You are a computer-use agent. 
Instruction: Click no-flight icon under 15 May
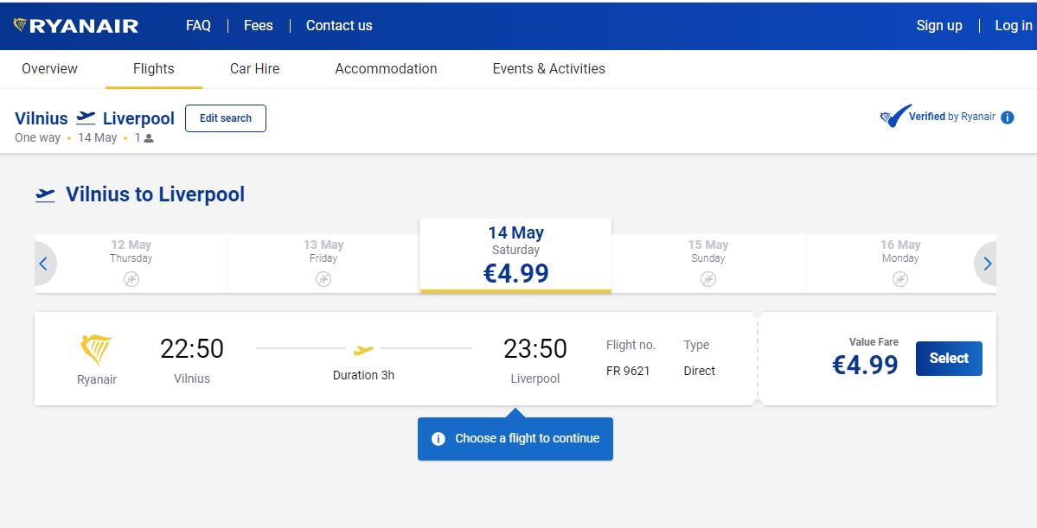coord(708,279)
